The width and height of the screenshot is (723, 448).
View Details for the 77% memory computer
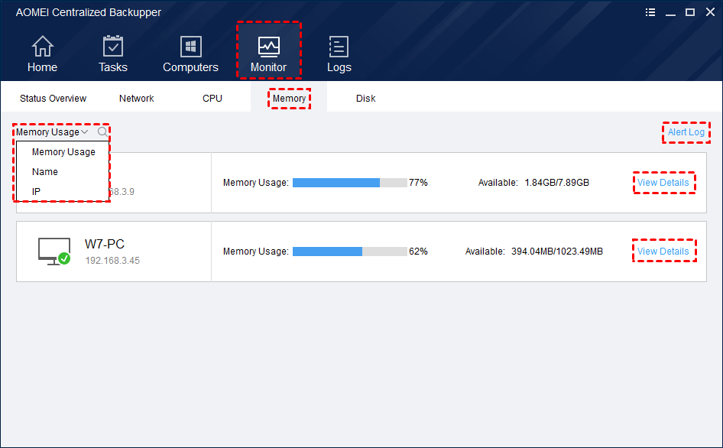coord(663,183)
